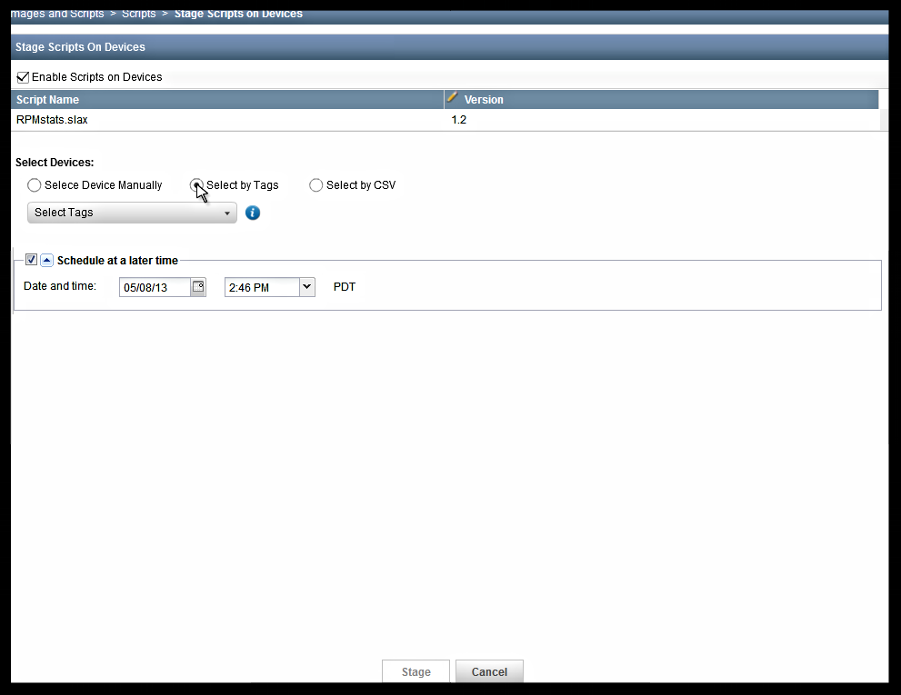Viewport: 901px width, 695px height.
Task: Click the blue info icon beside Select Tags
Action: [253, 213]
